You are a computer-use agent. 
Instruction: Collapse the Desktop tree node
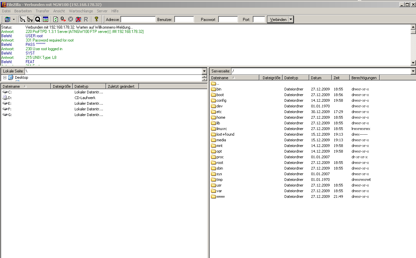5,77
